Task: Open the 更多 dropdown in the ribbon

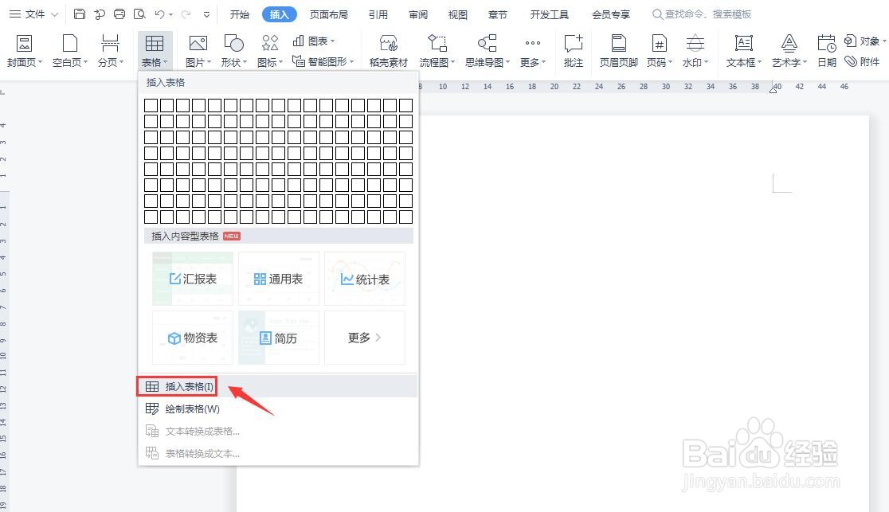Action: [x=531, y=48]
